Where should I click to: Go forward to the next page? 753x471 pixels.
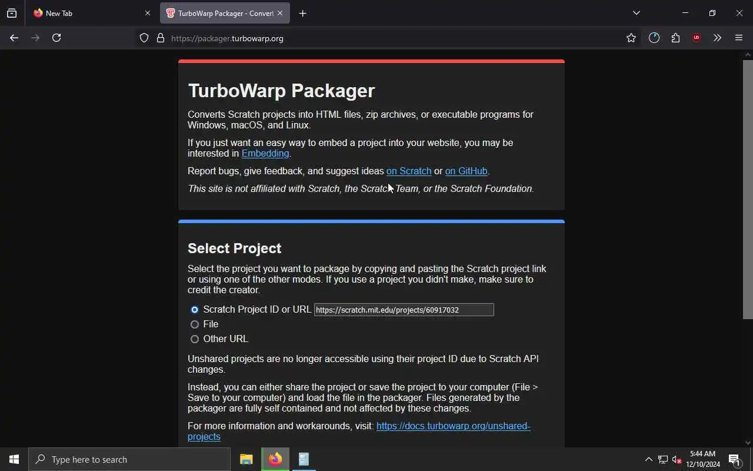click(35, 38)
